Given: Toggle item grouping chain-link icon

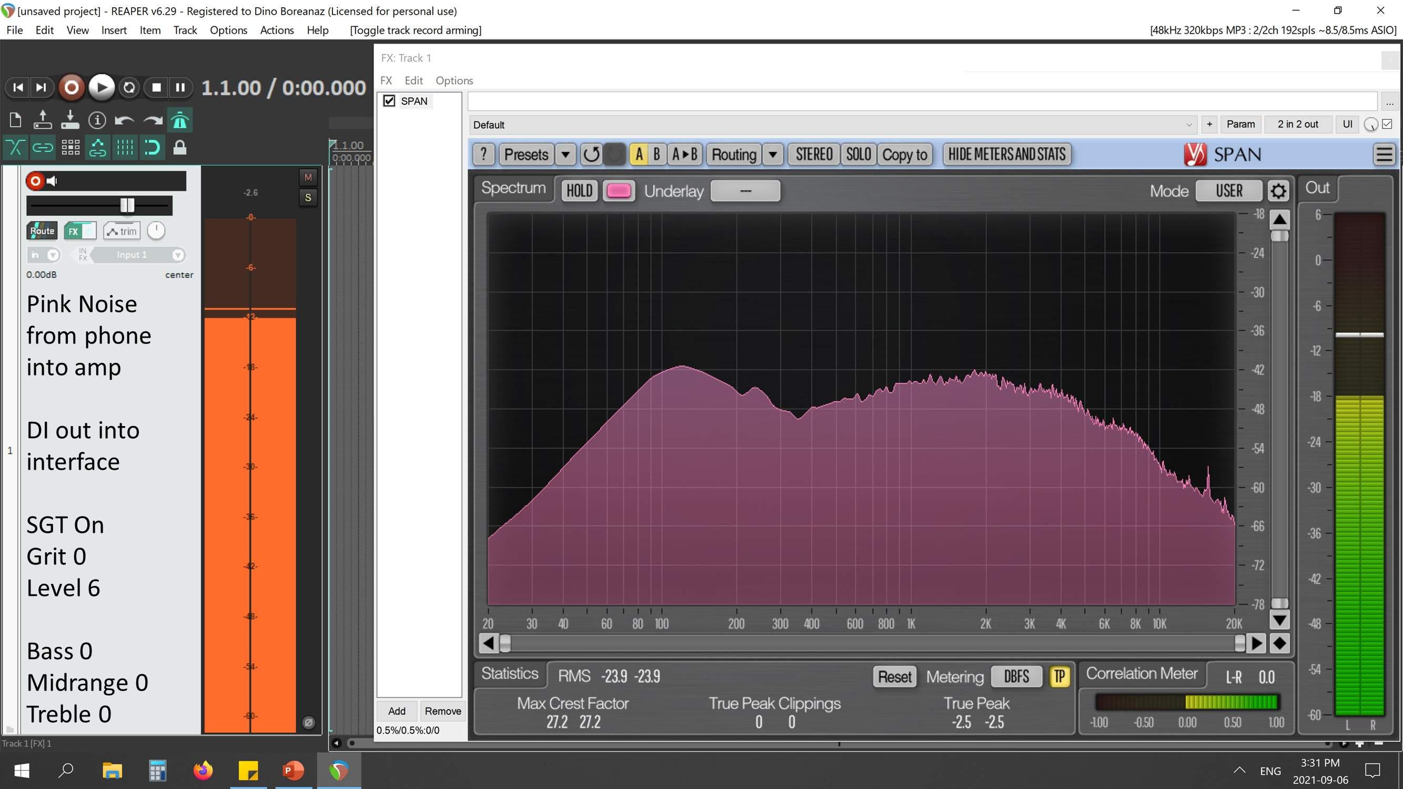Looking at the screenshot, I should [43, 147].
